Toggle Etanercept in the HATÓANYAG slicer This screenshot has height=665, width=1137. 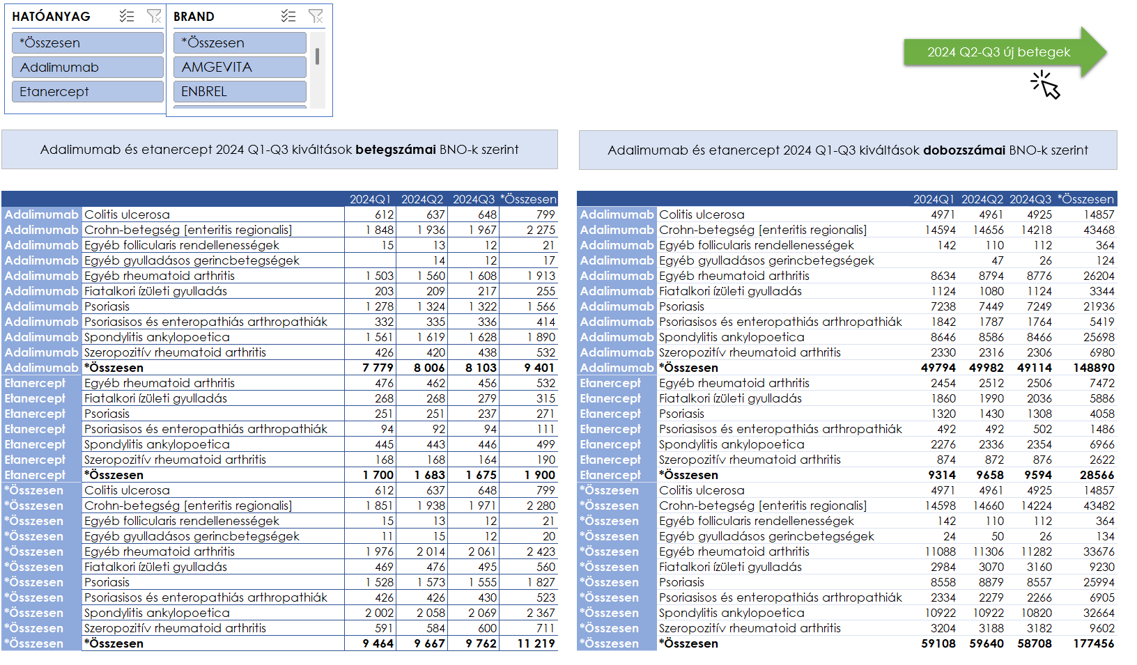pyautogui.click(x=87, y=92)
